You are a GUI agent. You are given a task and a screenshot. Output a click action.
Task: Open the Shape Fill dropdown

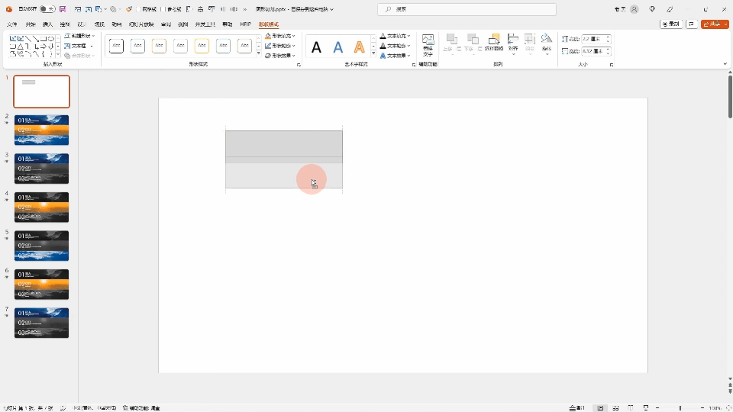280,36
